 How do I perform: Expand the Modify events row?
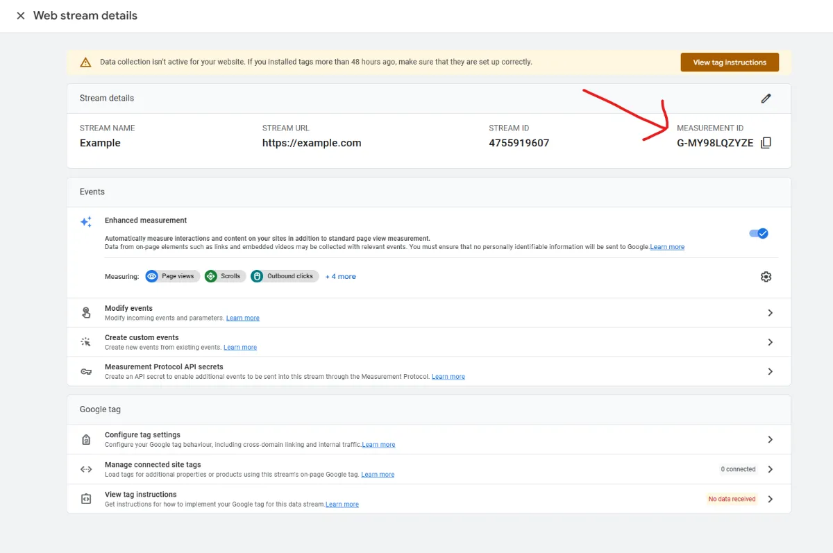770,312
